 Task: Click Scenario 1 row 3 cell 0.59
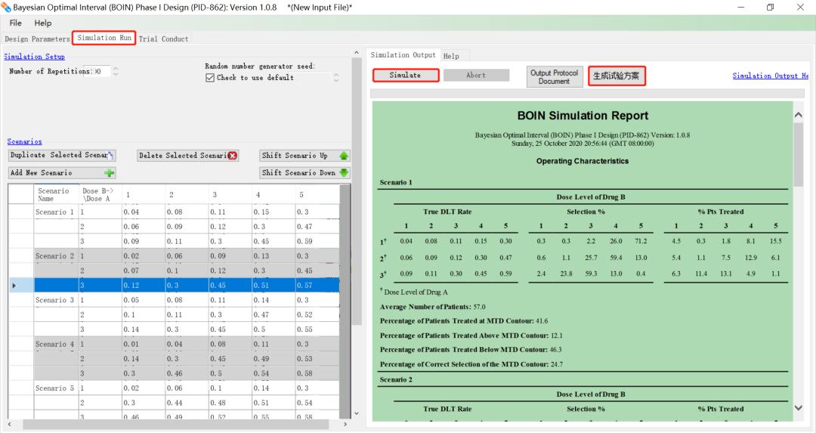pyautogui.click(x=317, y=242)
